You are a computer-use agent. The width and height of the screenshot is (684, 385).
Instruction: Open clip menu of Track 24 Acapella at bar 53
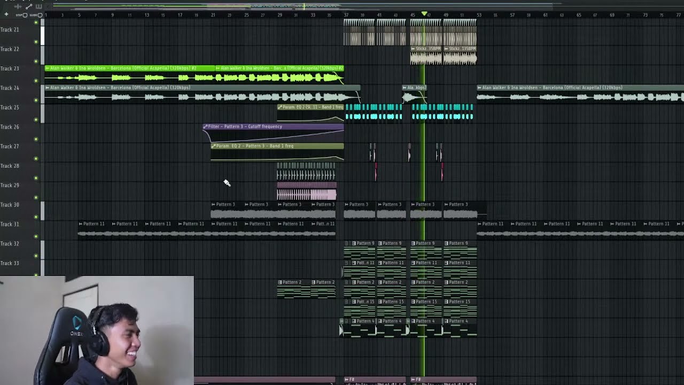479,88
